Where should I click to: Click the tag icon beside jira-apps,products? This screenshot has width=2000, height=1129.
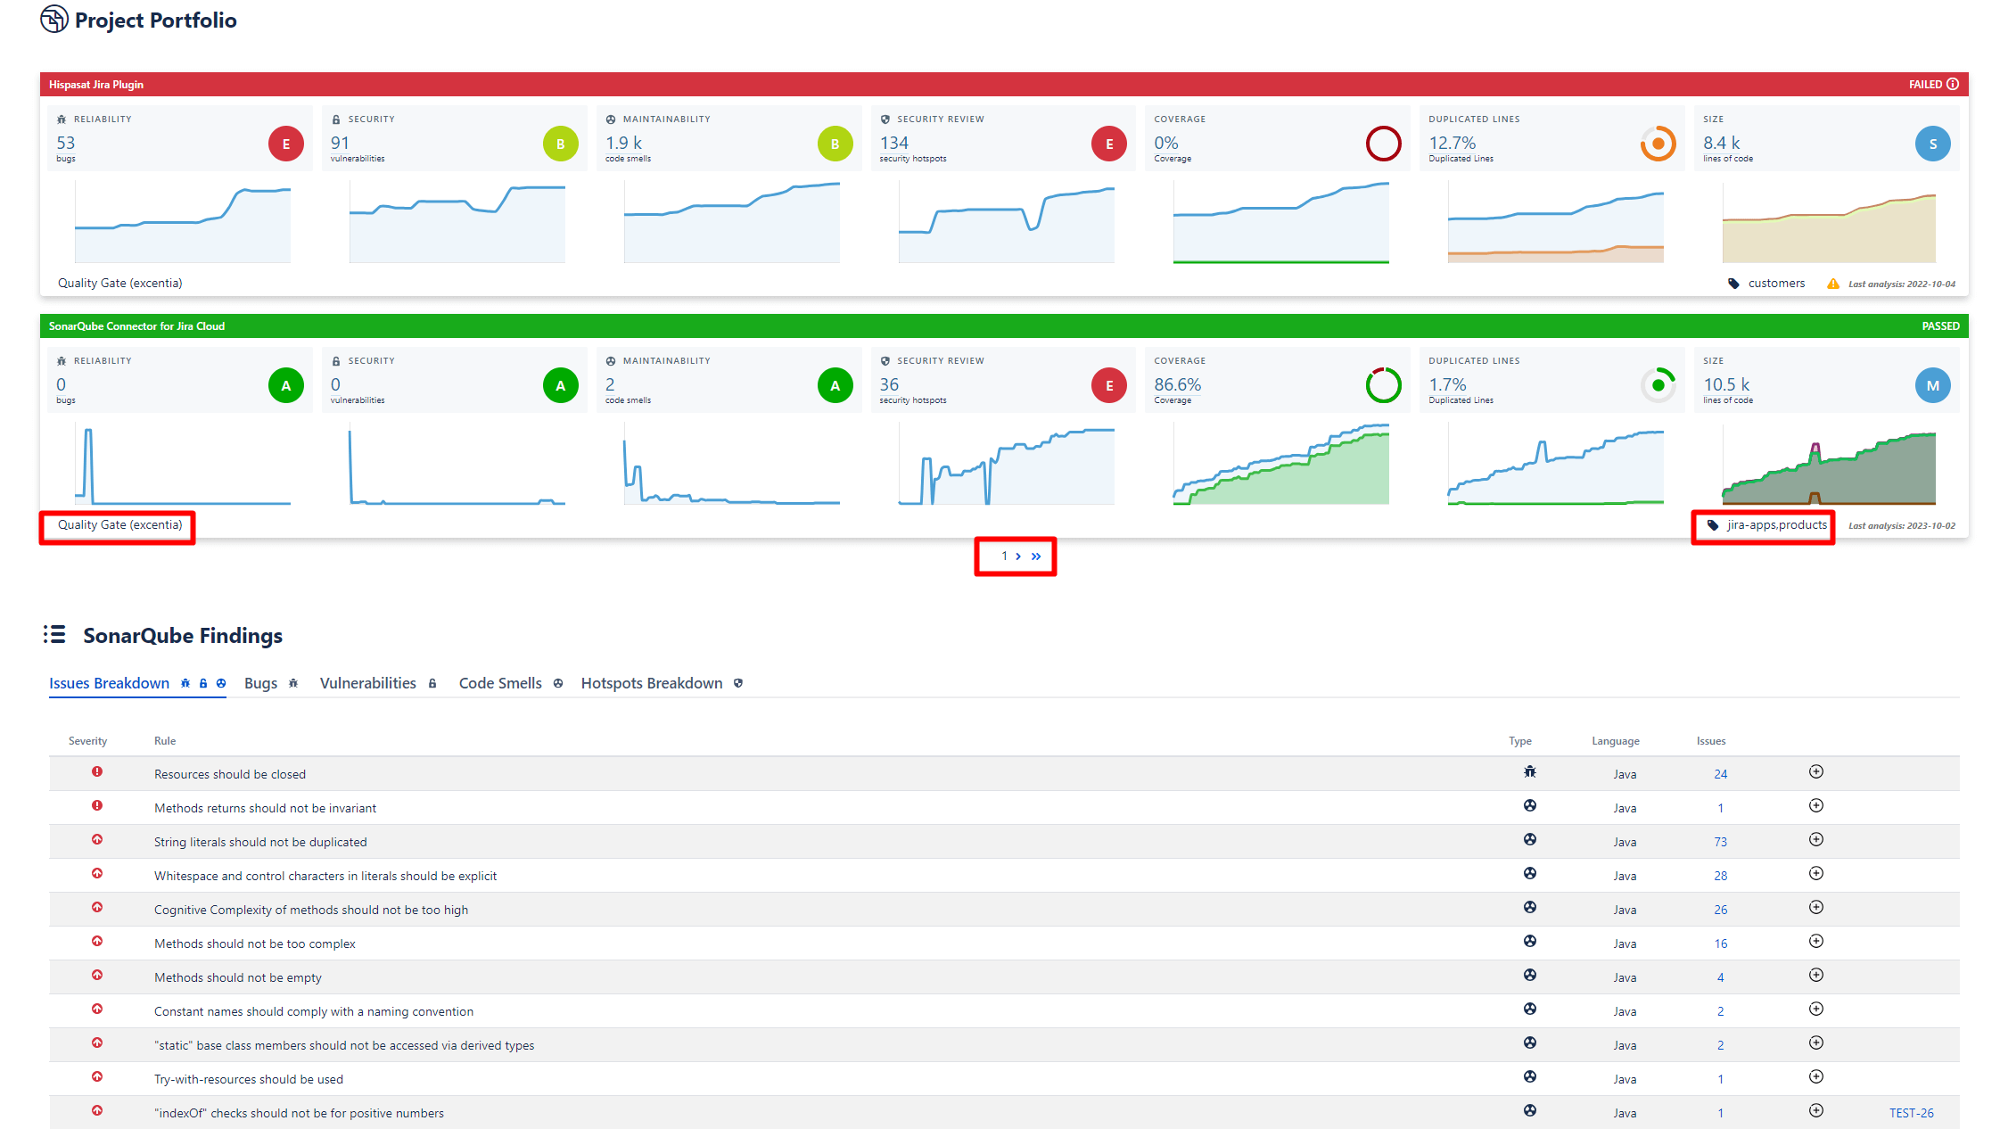pos(1712,525)
